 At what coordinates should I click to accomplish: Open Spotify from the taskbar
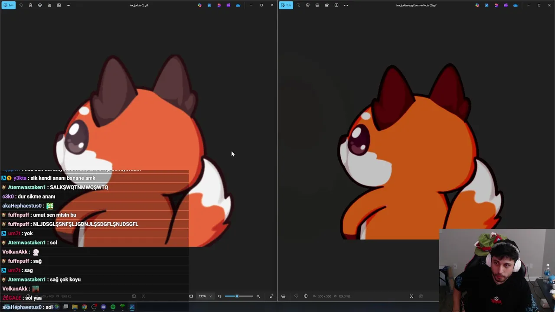pos(113,307)
